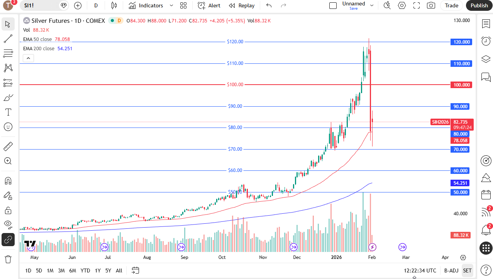
Task: Open time axis settings gear
Action: coord(463,257)
